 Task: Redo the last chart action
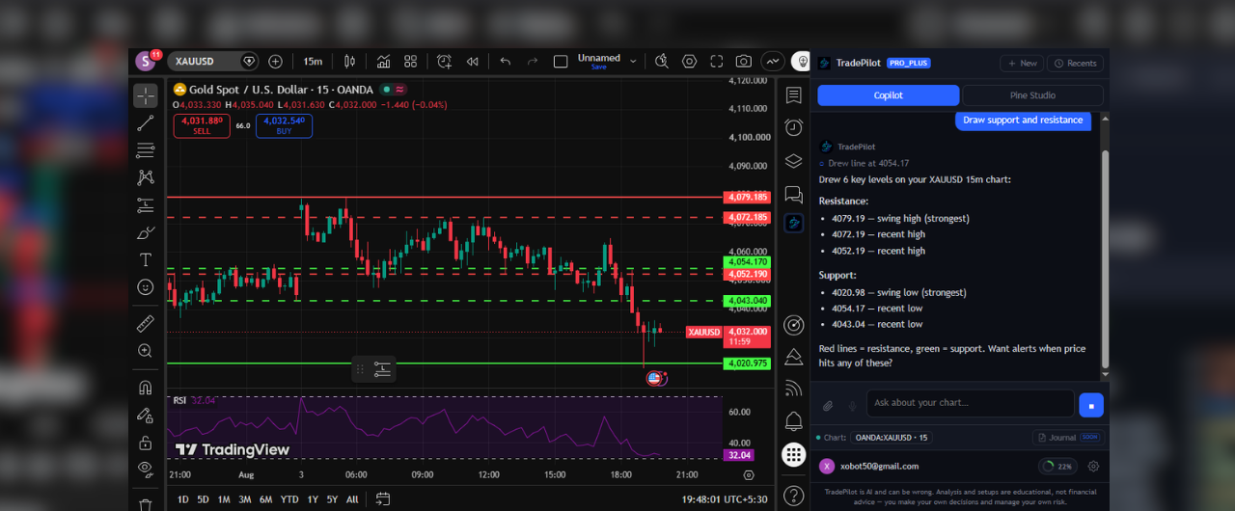[x=533, y=61]
